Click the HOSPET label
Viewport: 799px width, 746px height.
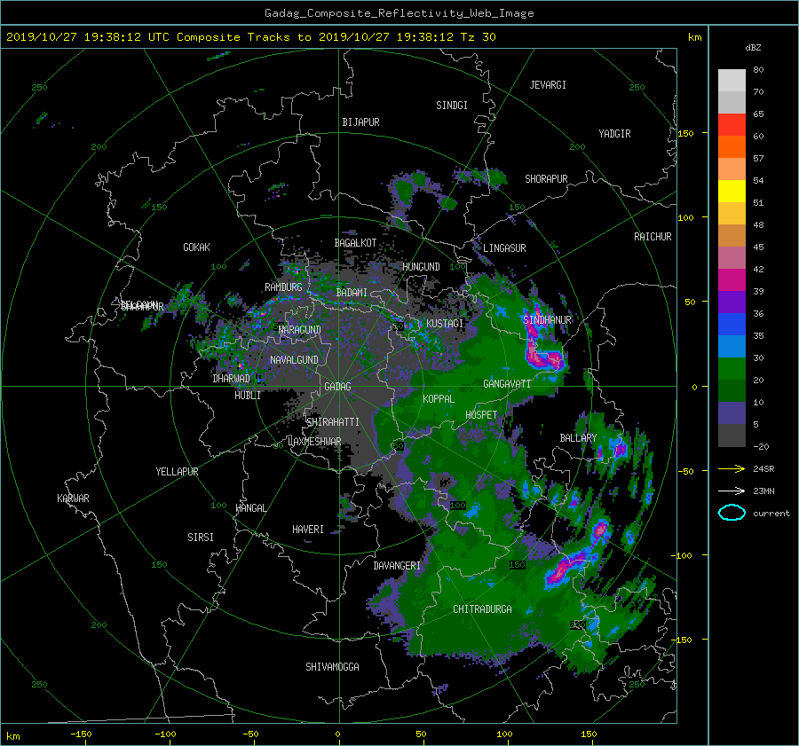coord(481,415)
